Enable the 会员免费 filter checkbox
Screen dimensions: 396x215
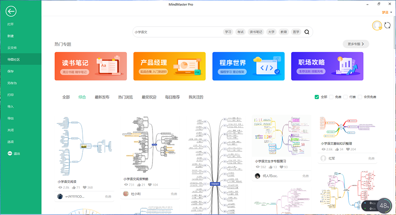pos(360,97)
